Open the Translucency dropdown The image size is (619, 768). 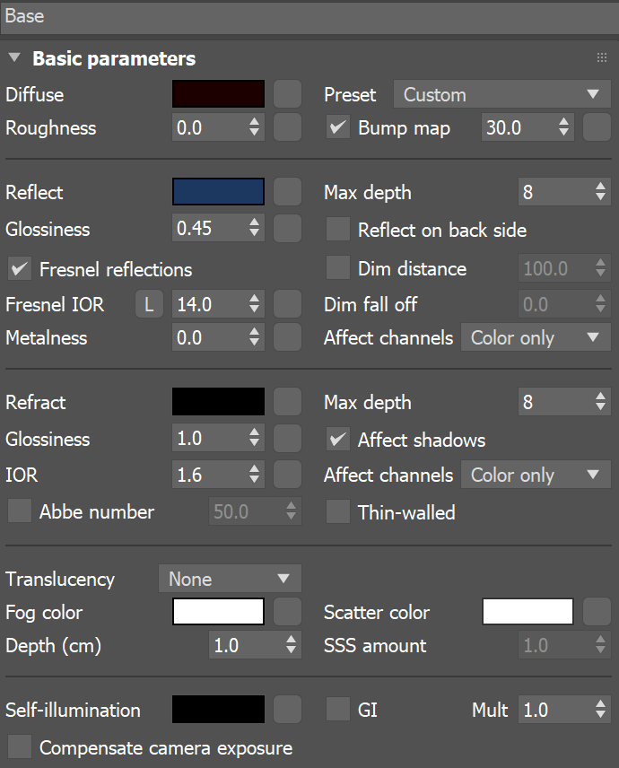pyautogui.click(x=230, y=579)
